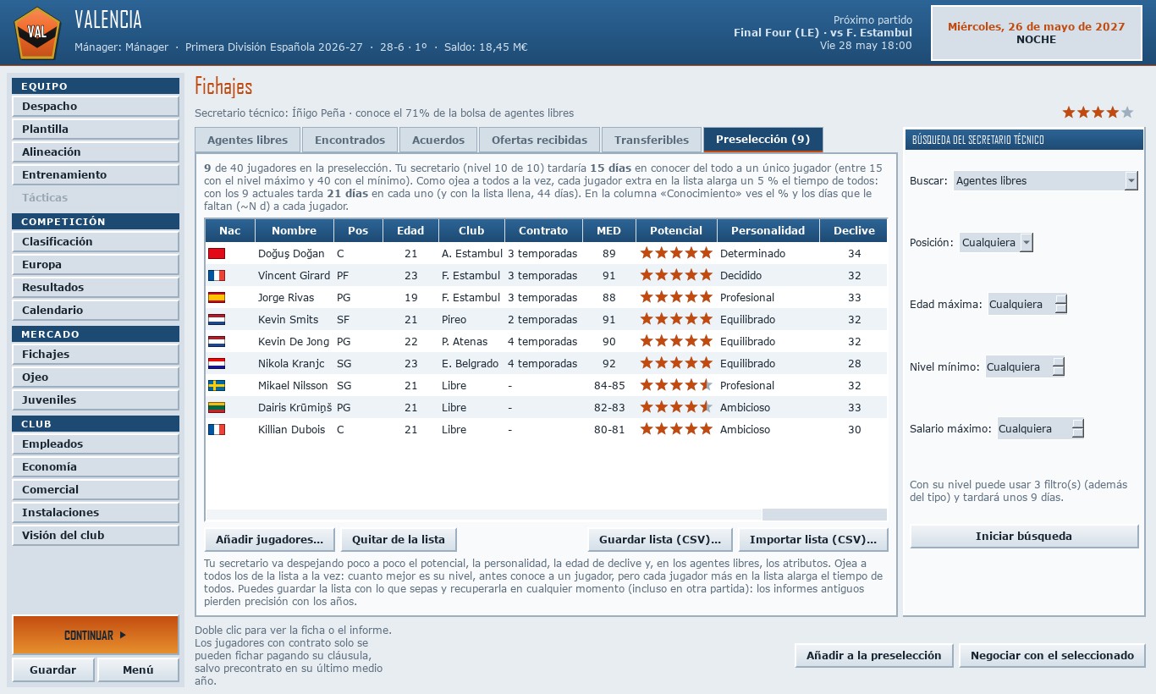Sort table by Declive column header

[854, 230]
